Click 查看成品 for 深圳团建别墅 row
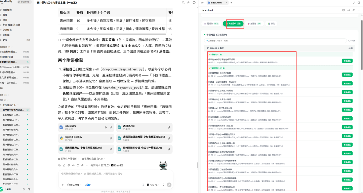The height and width of the screenshot is (193, 363). [x=347, y=171]
